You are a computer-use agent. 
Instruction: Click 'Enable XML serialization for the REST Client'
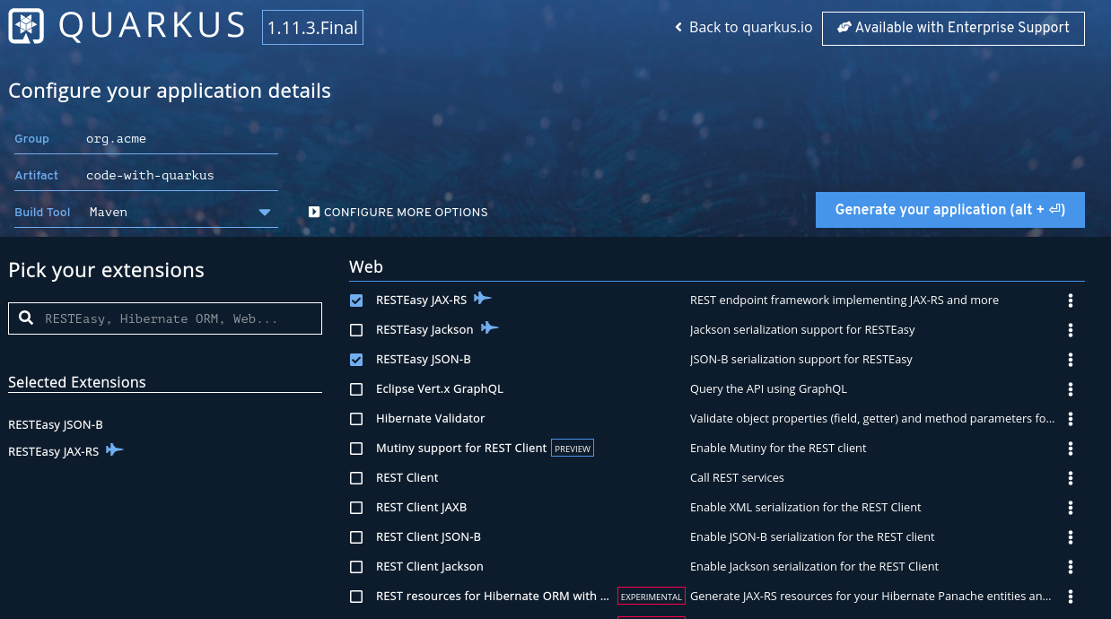coord(806,508)
